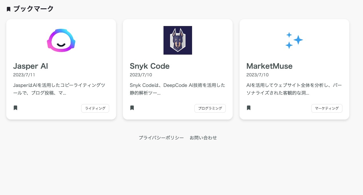Select the ライティング category tag
The width and height of the screenshot is (363, 195).
(x=95, y=108)
